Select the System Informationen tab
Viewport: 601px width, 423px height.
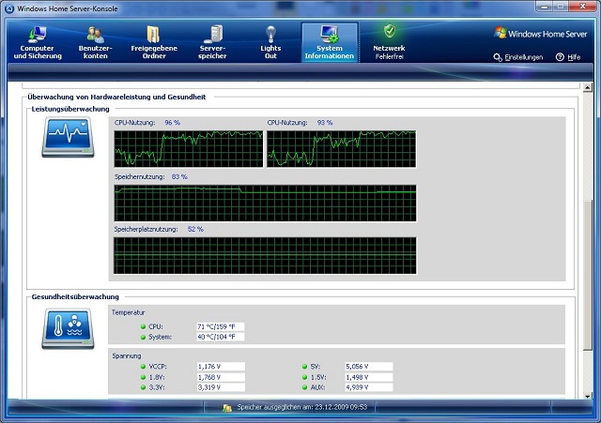point(330,42)
